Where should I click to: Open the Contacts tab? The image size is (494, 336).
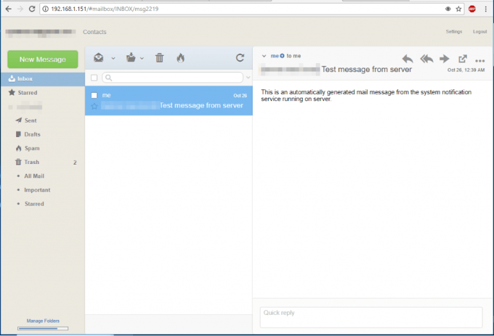tap(95, 32)
